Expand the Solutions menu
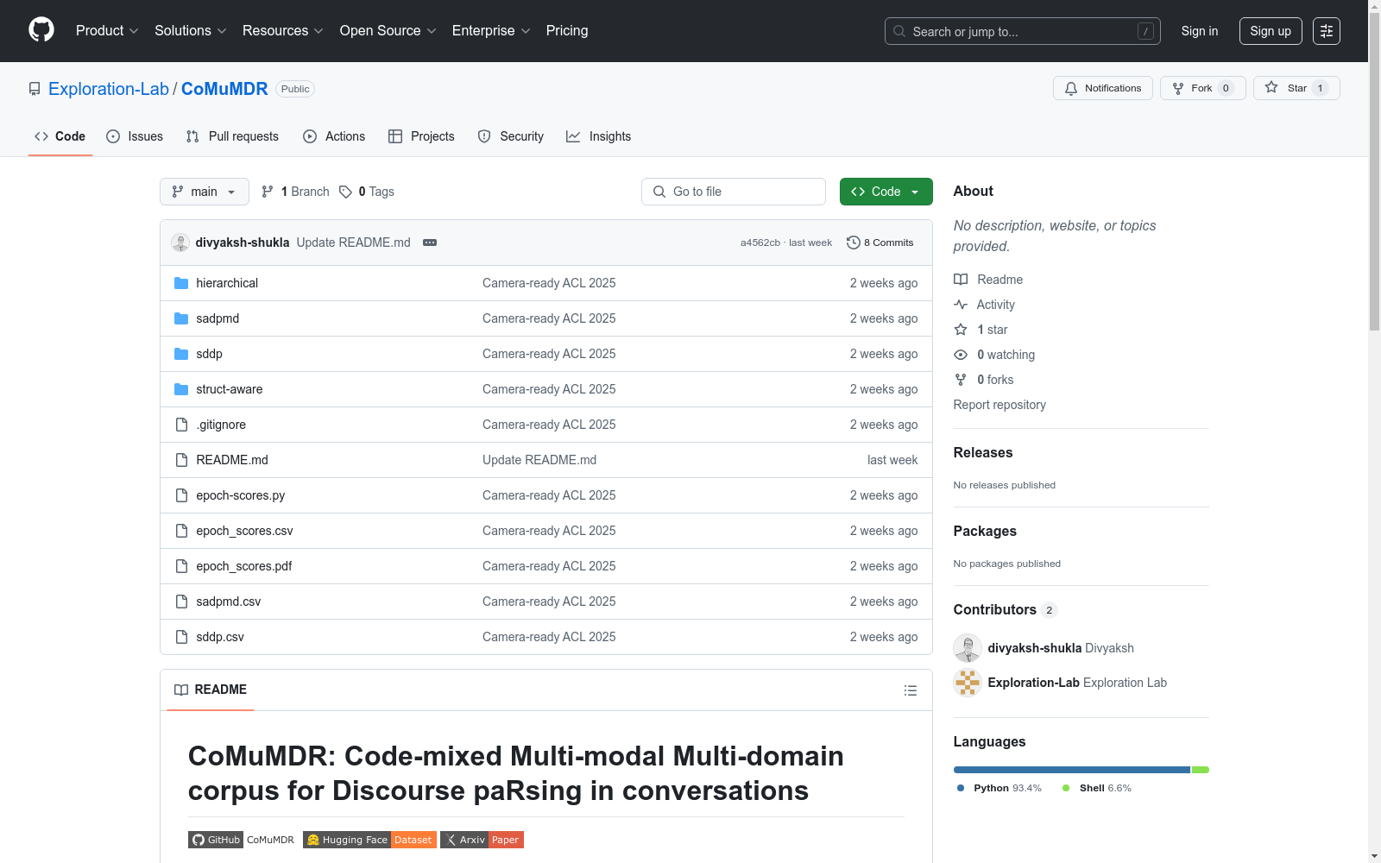 point(190,31)
